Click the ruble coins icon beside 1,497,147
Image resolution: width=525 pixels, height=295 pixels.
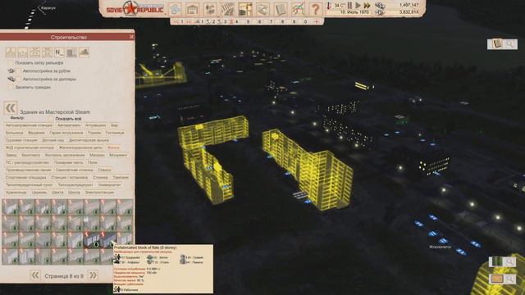point(380,5)
